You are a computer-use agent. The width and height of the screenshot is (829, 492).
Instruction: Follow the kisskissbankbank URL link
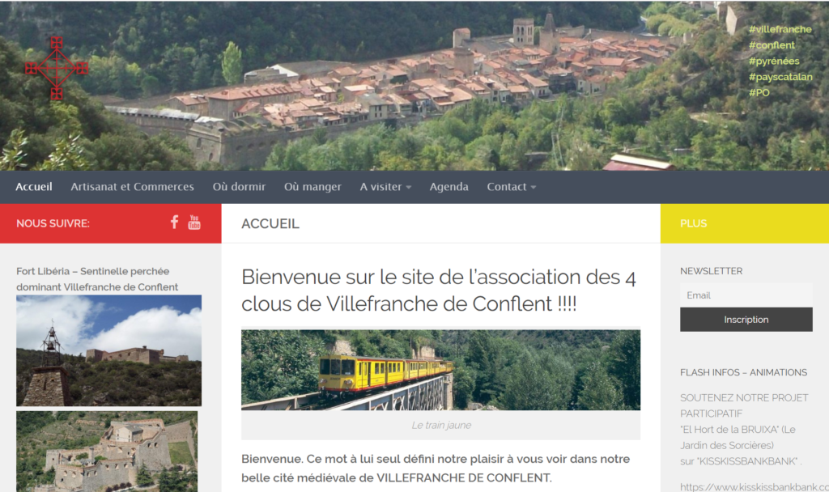(755, 486)
